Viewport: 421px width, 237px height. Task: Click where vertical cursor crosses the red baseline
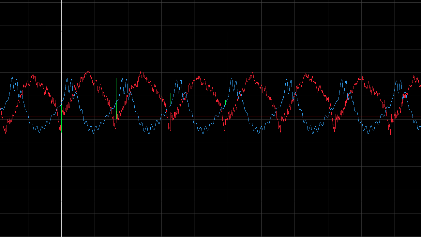click(x=61, y=116)
